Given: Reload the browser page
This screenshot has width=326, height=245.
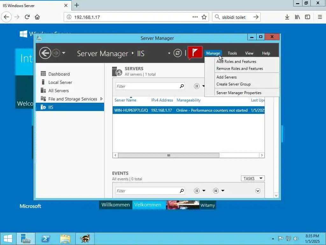Looking at the screenshot, I should point(27,17).
